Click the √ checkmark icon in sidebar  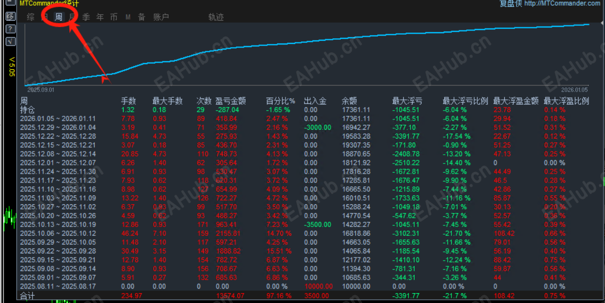[x=10, y=41]
